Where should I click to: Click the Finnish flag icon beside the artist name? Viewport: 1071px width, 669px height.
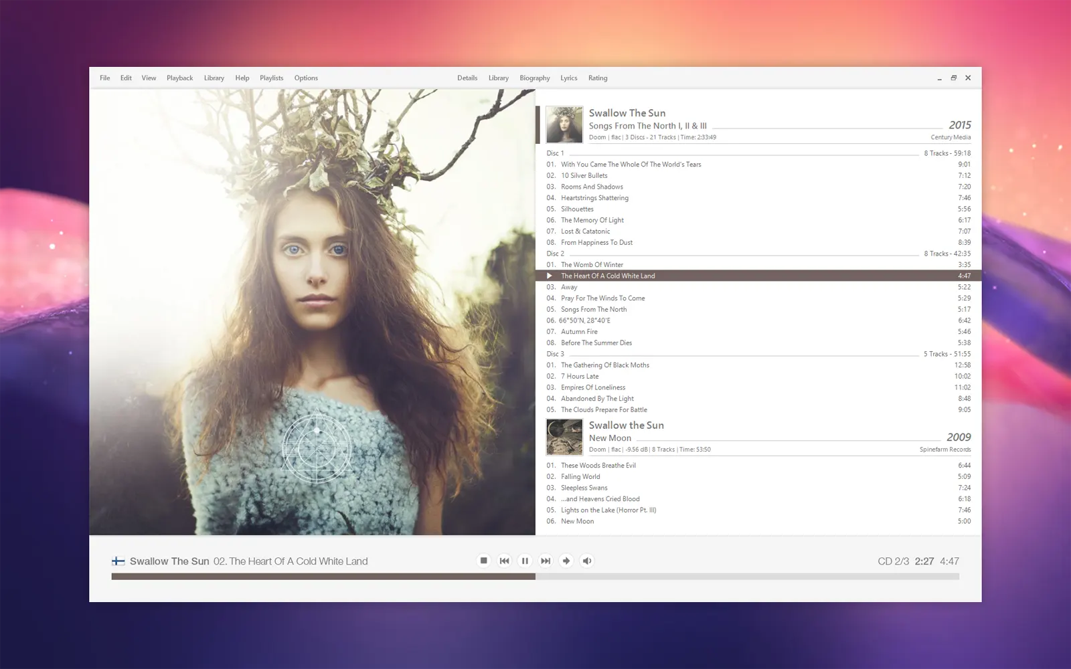[118, 561]
